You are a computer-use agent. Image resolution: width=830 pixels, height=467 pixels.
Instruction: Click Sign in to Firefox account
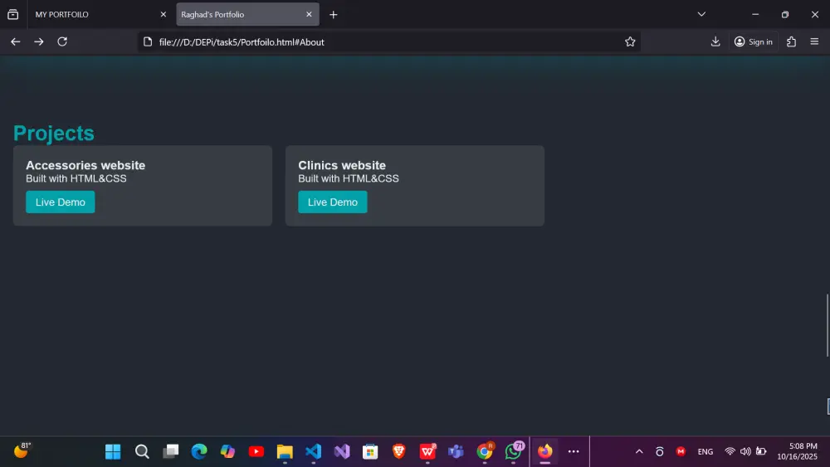click(754, 41)
